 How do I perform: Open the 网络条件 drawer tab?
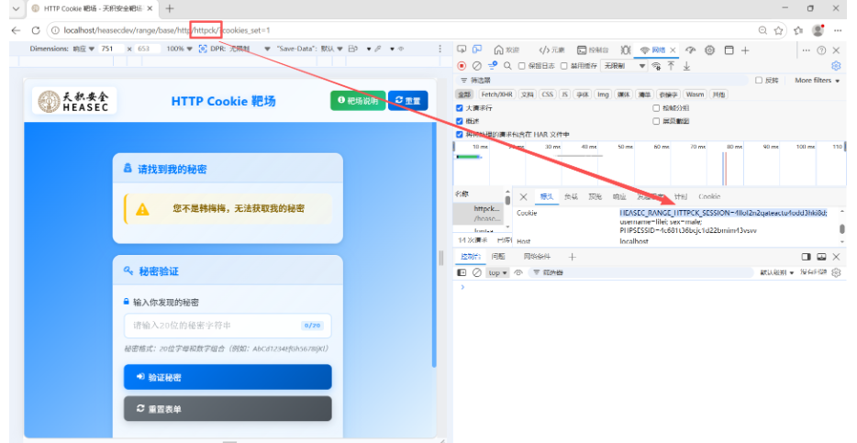(537, 256)
